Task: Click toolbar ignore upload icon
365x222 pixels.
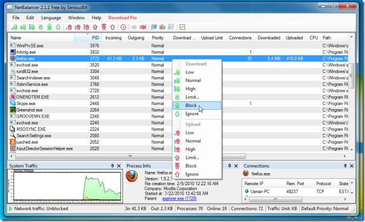Action: 112,27
